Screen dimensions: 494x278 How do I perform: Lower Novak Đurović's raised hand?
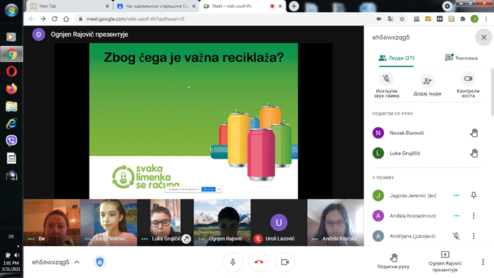tap(474, 133)
